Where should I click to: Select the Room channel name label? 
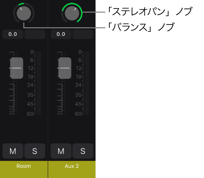point(24,166)
